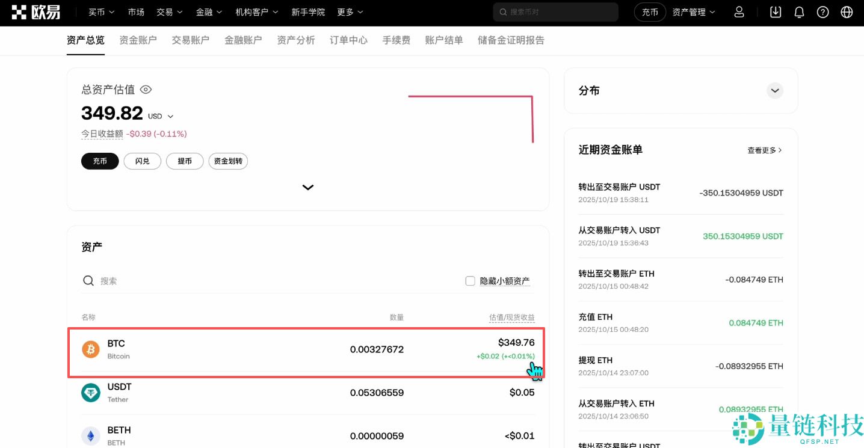
Task: Click the 提币 withdraw button
Action: 185,161
